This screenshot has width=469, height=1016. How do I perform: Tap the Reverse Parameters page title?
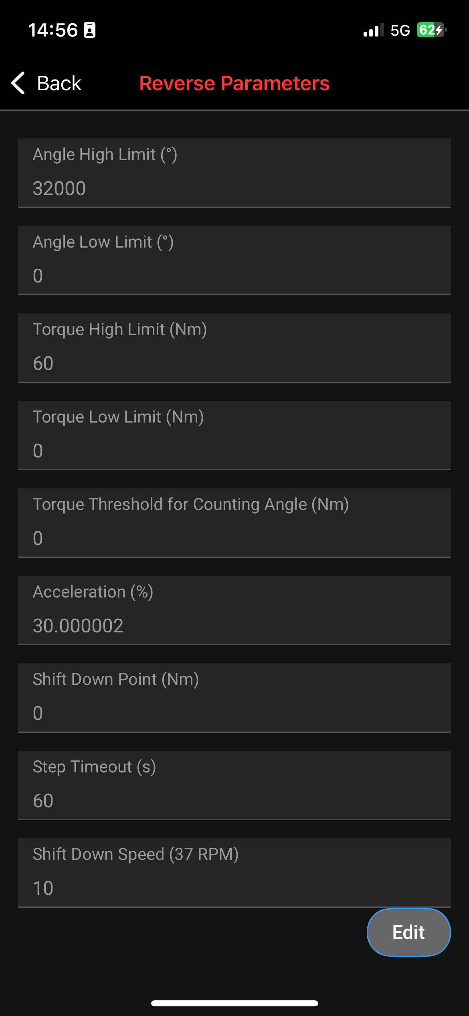234,83
